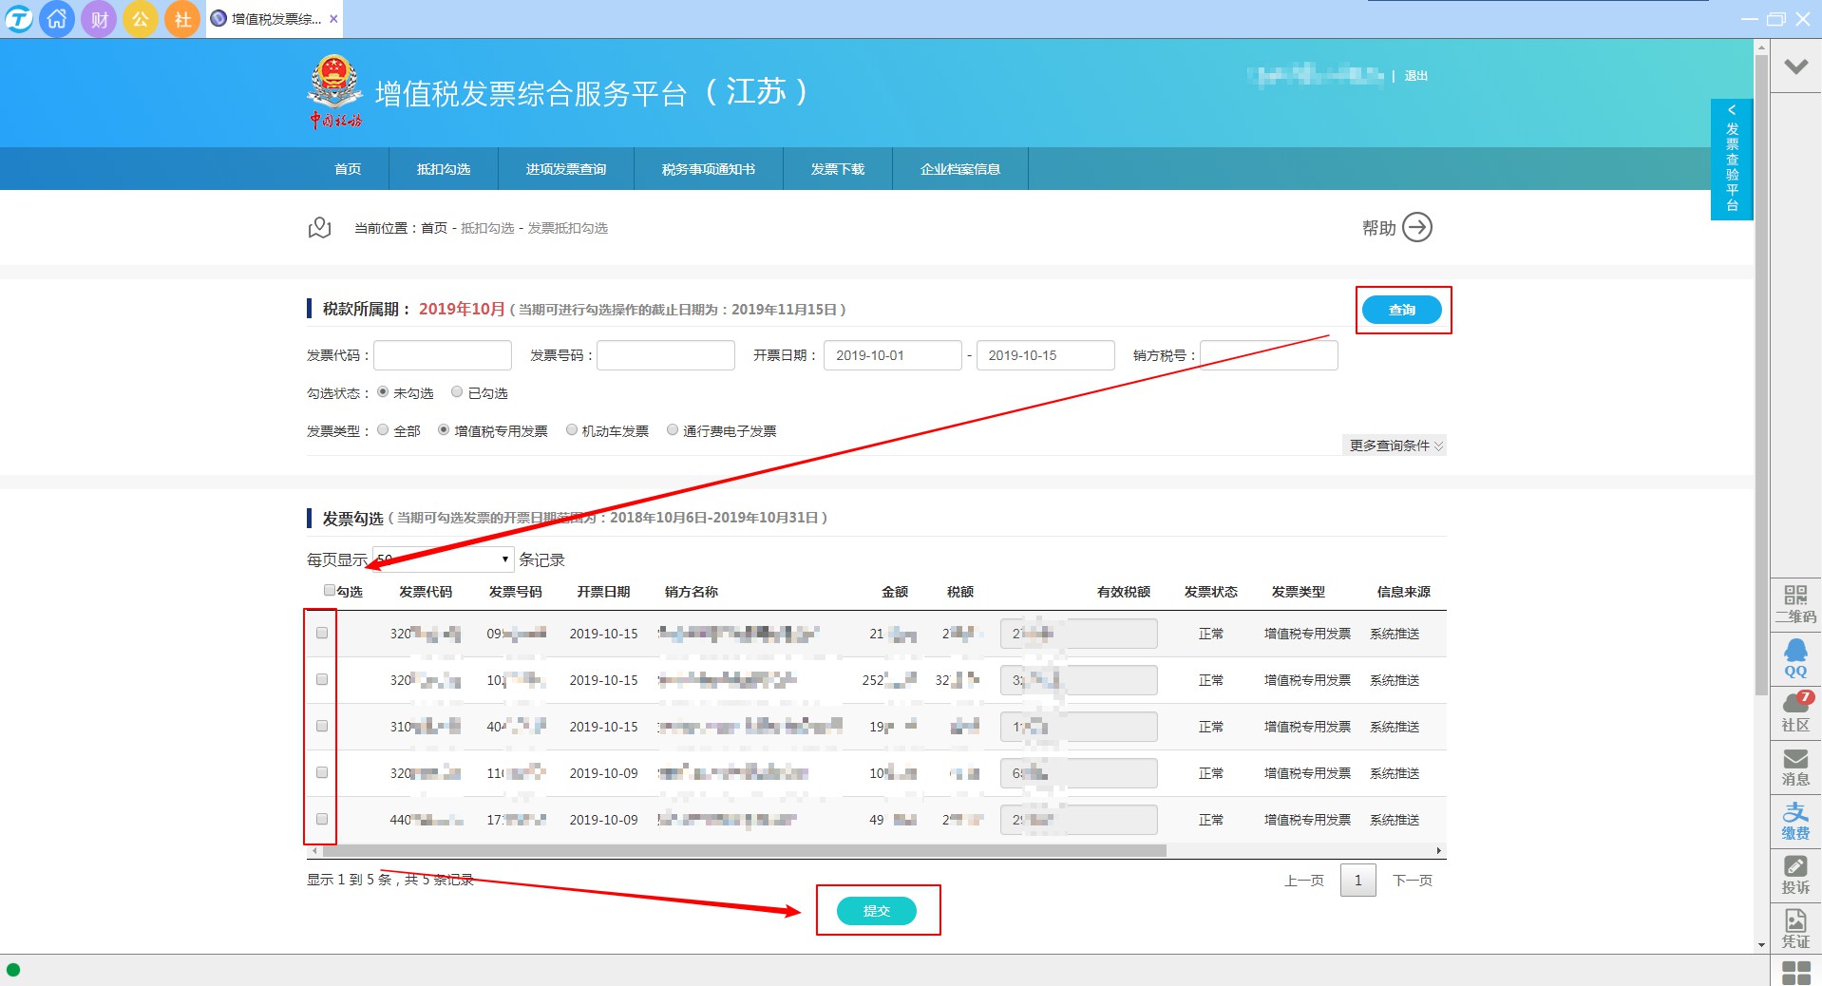Click the 缴费 payment icon

click(1794, 820)
